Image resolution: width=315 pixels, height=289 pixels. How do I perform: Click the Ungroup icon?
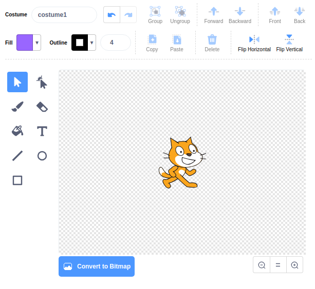coord(180,11)
